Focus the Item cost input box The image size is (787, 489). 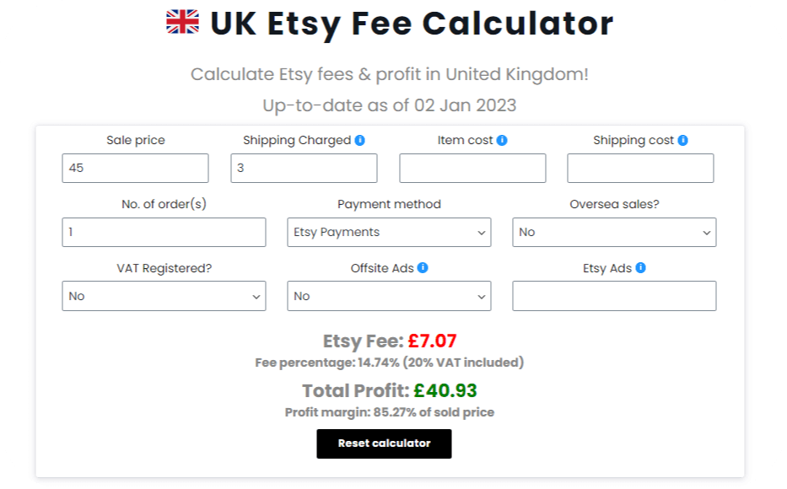pyautogui.click(x=472, y=168)
